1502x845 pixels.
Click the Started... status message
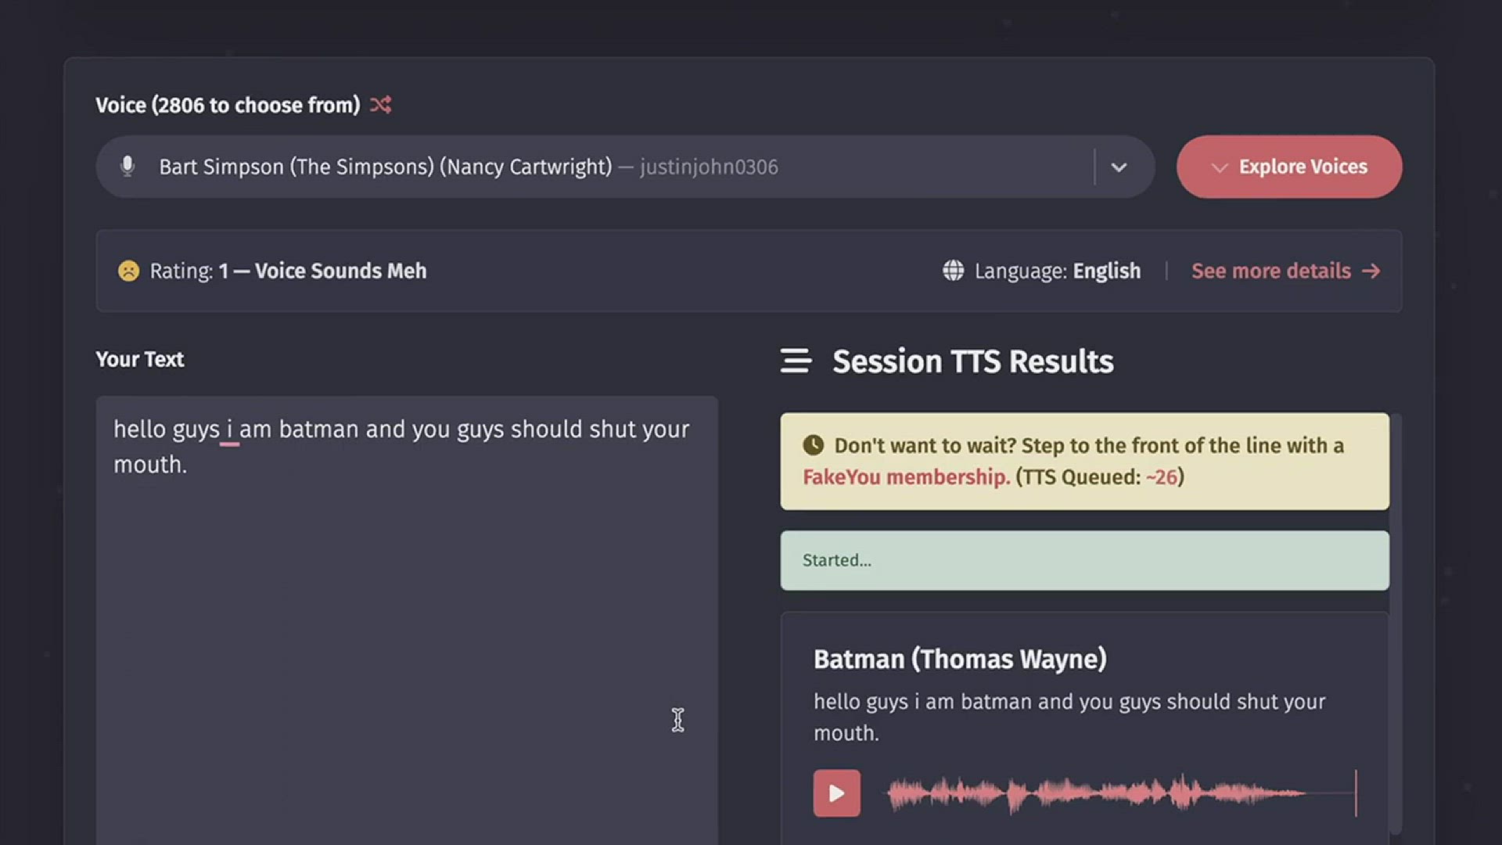1084,560
